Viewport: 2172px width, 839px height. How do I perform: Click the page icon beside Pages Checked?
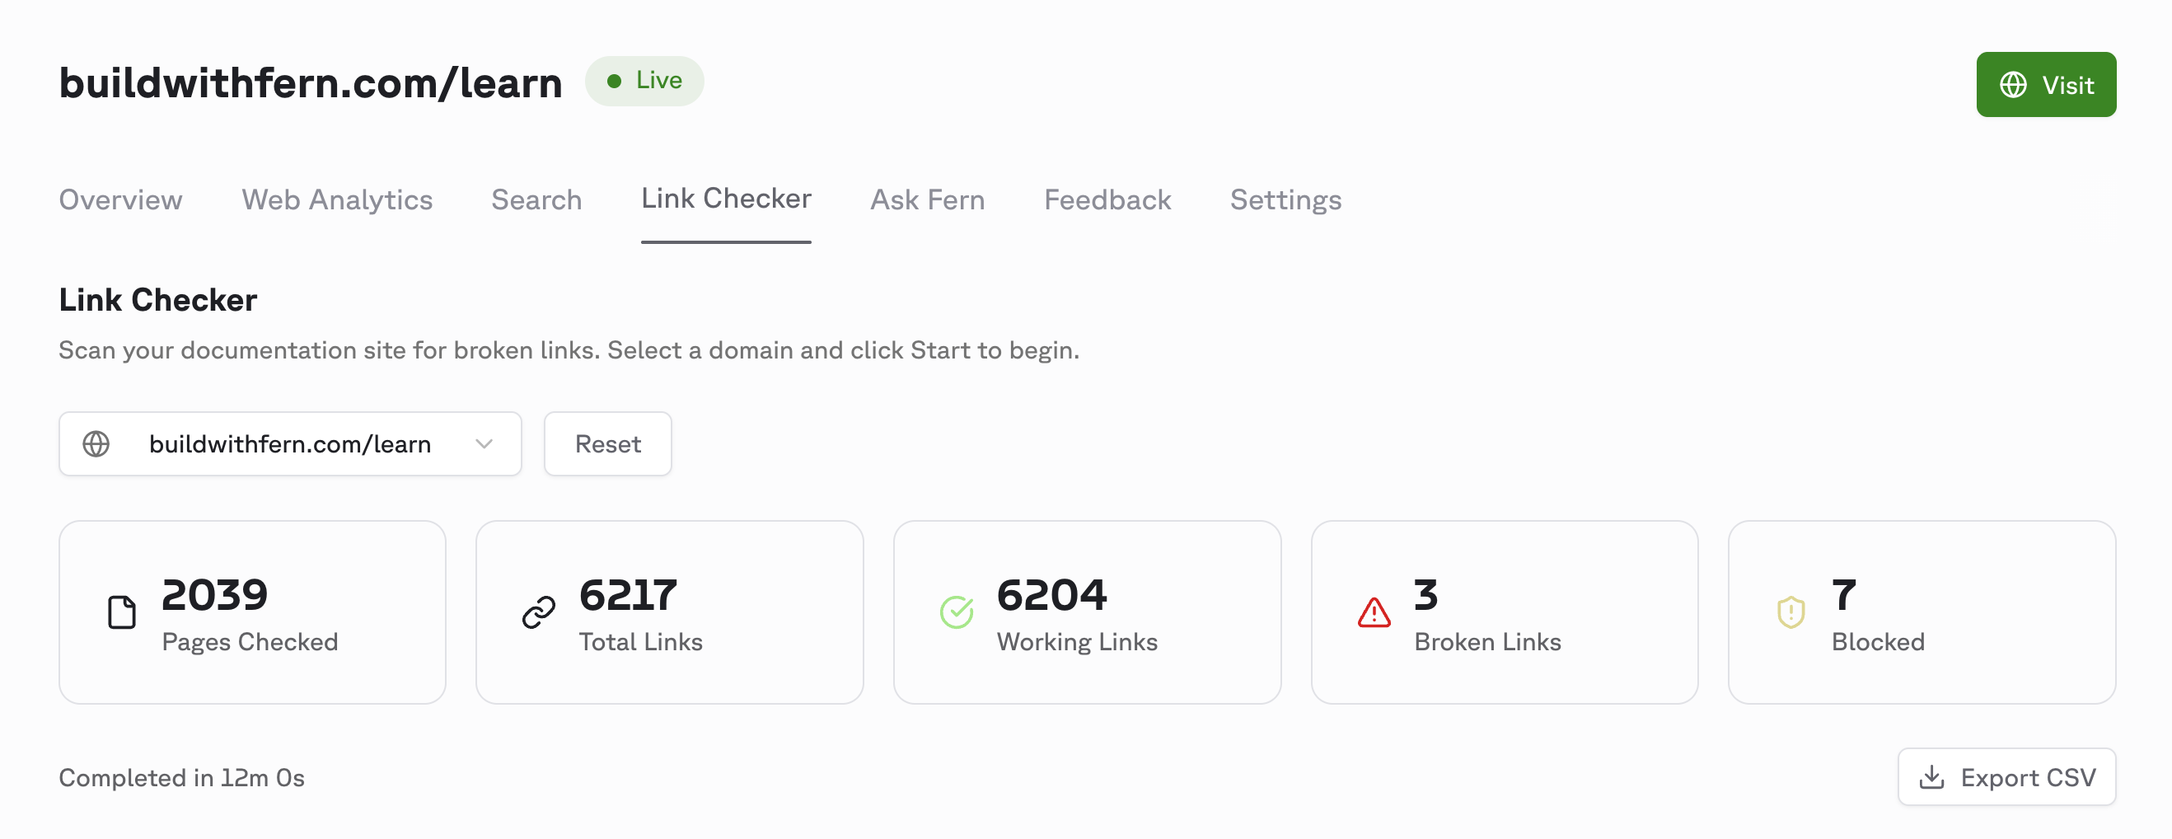click(122, 612)
